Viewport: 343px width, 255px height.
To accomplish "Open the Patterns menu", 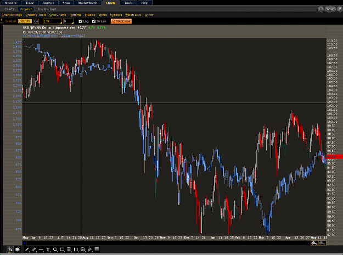I will point(75,15).
